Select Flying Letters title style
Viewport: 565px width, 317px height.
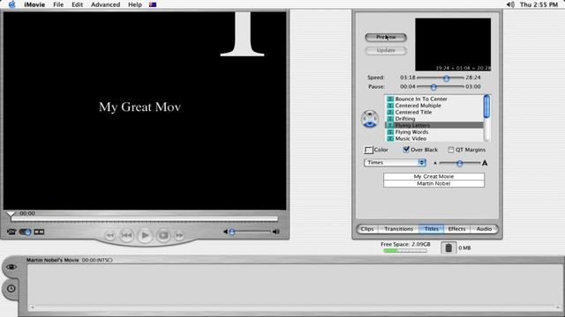pos(434,125)
